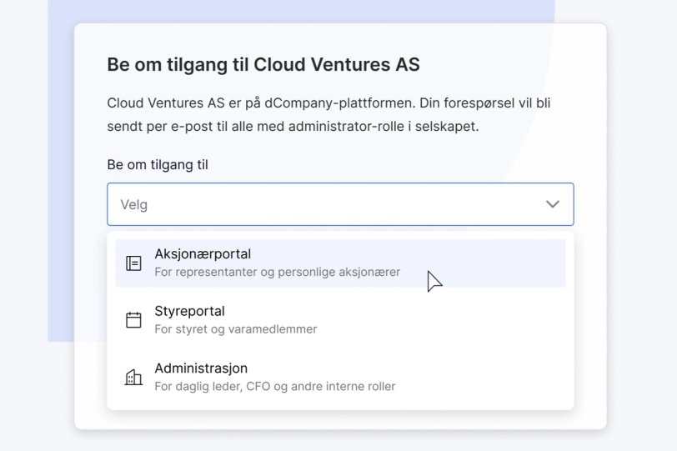Viewport: 677px width, 451px height.
Task: Click the Styreportal title text
Action: [x=189, y=311]
